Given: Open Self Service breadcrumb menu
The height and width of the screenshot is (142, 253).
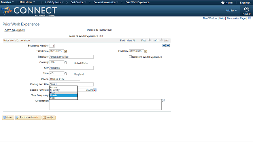Looking at the screenshot, I should point(78,2).
